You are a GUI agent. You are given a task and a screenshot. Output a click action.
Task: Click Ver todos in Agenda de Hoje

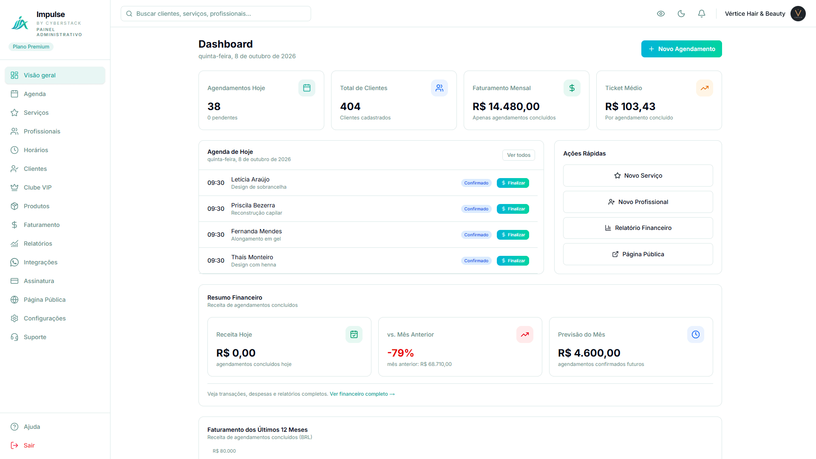[518, 155]
